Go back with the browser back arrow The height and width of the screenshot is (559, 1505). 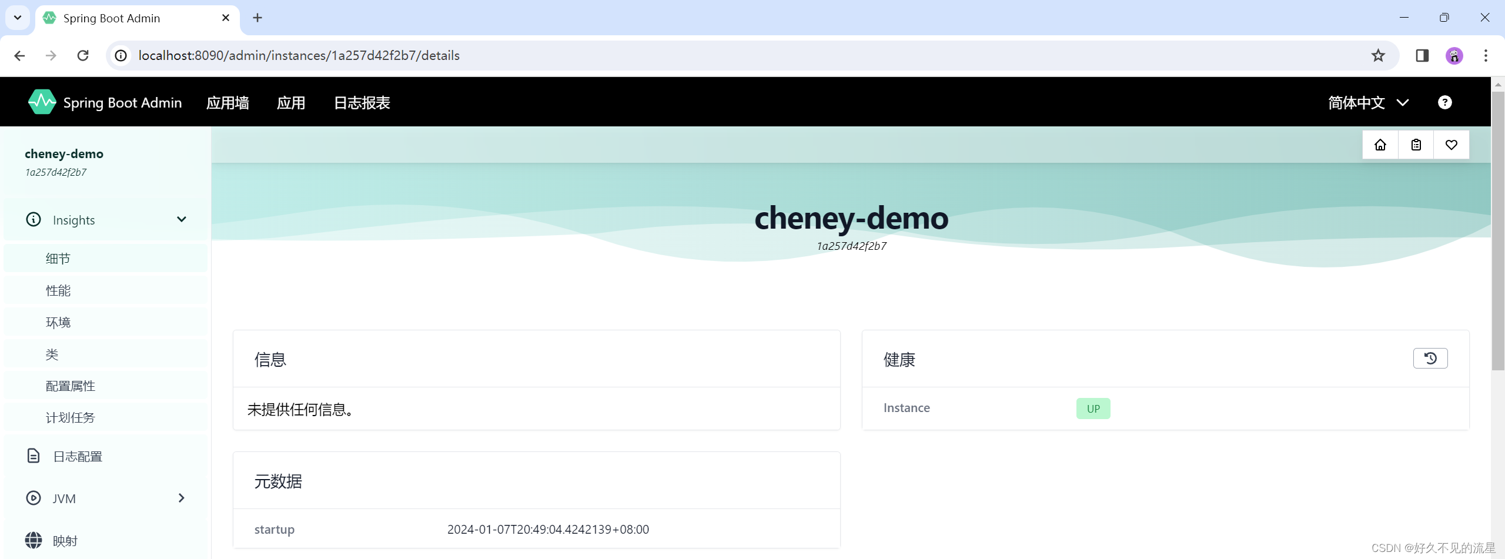click(19, 55)
